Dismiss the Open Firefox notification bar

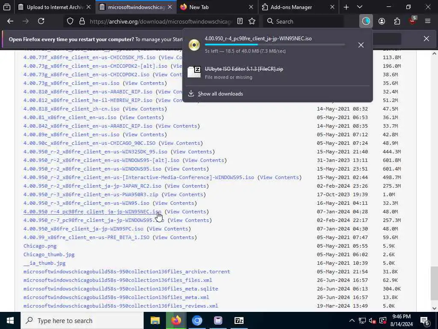426,39
